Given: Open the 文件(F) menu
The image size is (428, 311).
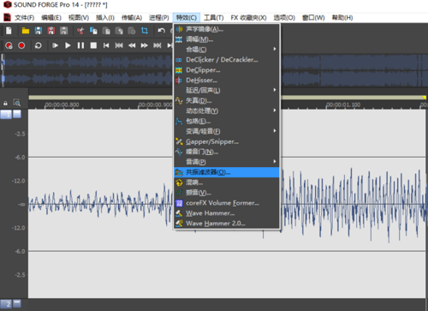Looking at the screenshot, I should tap(25, 18).
